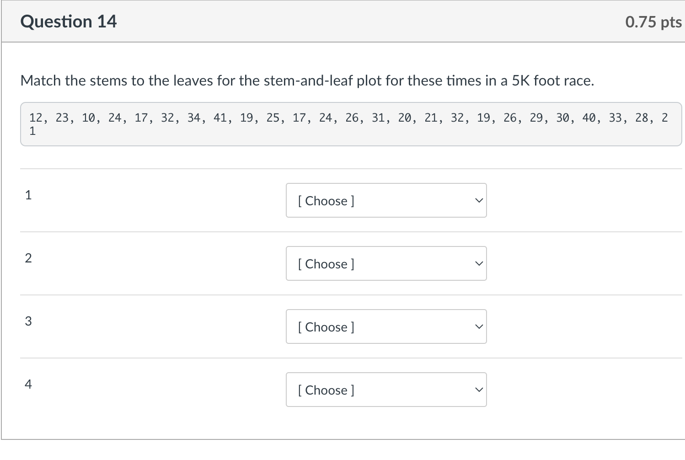Open the [ Choose ] dropdown for stem 1
This screenshot has width=685, height=460.
pos(386,200)
